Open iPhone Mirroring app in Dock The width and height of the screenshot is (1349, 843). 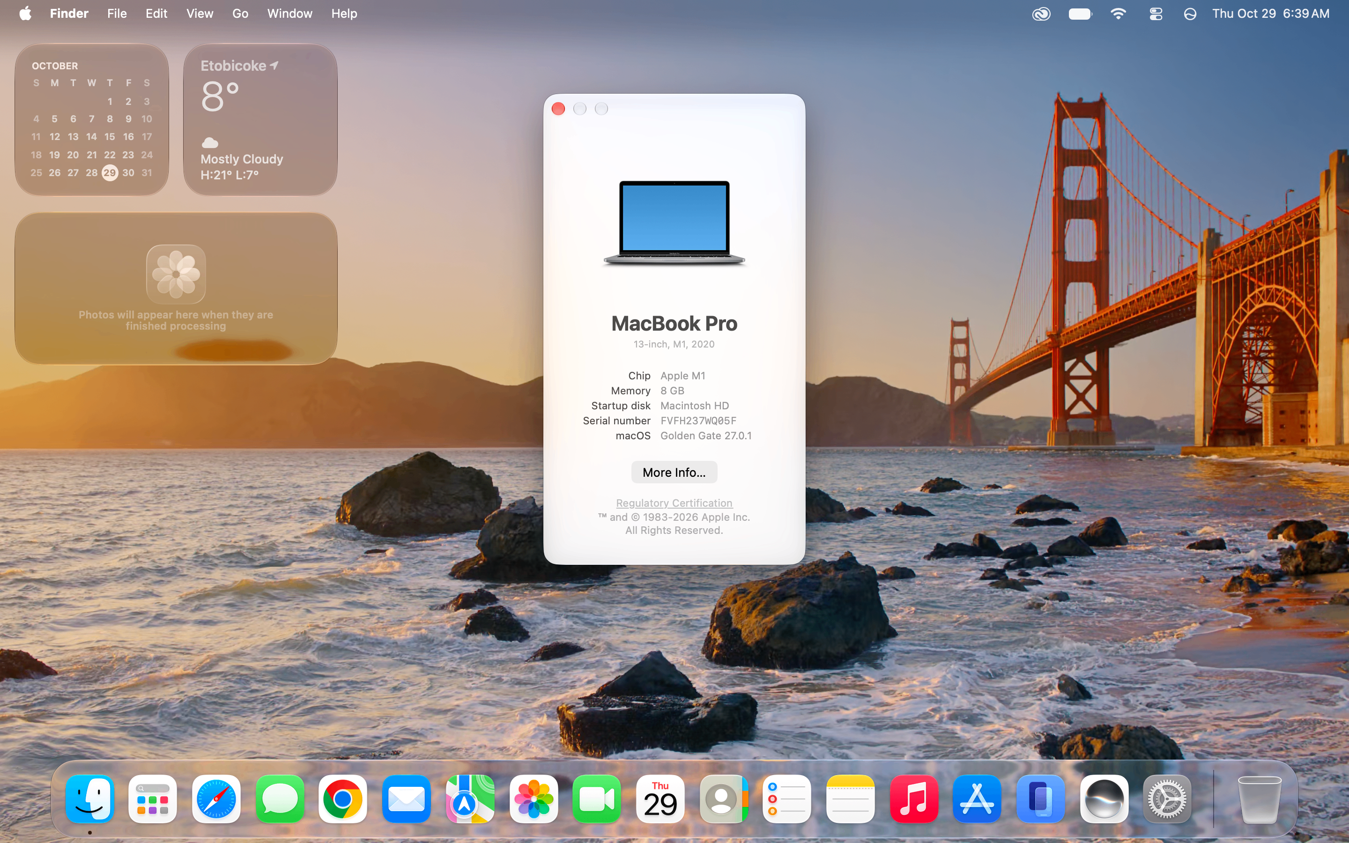(x=1040, y=799)
